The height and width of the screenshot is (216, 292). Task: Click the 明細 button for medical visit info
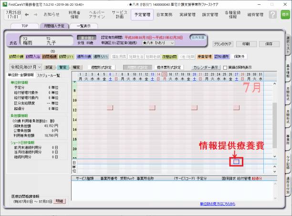pos(59,202)
